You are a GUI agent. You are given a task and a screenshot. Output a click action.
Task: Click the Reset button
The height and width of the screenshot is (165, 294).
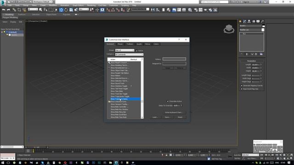[180, 117]
